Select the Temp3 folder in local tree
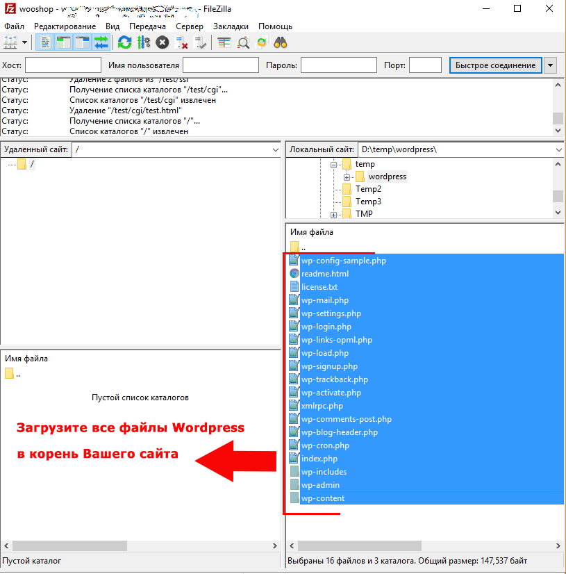566x574 pixels. tap(368, 202)
